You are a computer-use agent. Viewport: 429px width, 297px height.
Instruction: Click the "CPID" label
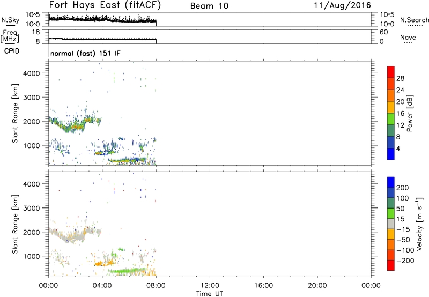click(x=12, y=51)
